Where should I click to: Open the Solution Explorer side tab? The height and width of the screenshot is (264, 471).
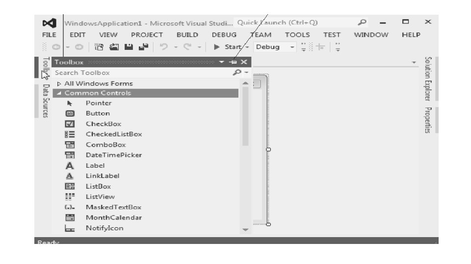click(428, 79)
